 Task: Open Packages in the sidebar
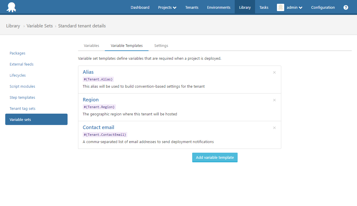click(17, 53)
